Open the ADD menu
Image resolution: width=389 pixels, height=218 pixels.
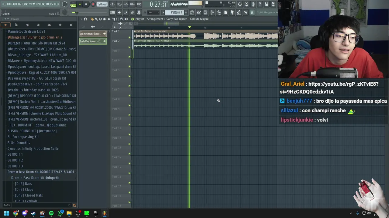click(x=15, y=4)
